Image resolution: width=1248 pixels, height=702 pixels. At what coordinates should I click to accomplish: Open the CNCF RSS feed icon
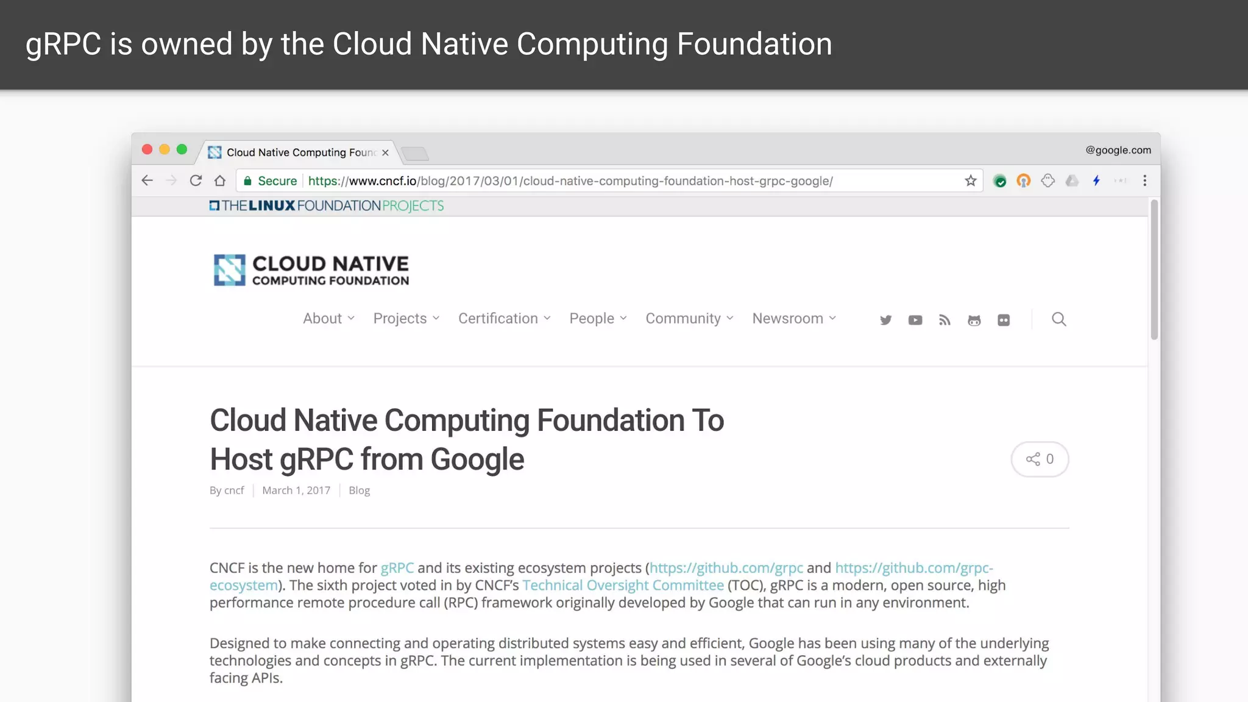[945, 320]
